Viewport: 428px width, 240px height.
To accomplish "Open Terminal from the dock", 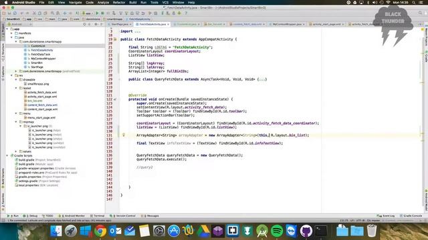I will point(321,231).
